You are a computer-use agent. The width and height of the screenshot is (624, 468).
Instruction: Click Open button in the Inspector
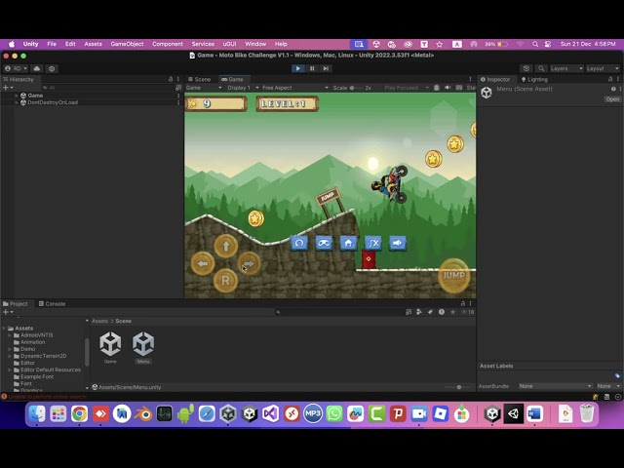click(612, 99)
